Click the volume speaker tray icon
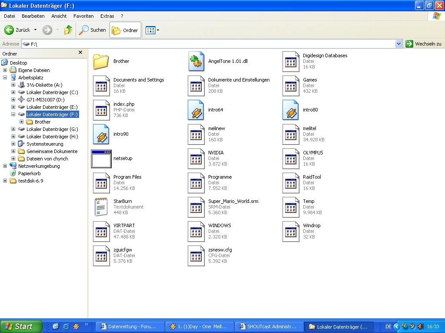Screen dimensions: 445x333 coord(421,326)
